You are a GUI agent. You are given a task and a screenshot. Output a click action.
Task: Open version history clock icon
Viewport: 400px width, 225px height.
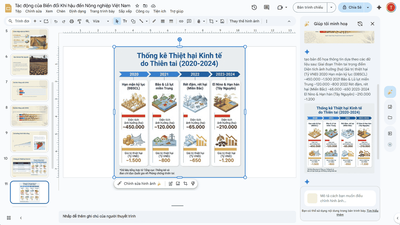[x=254, y=7]
